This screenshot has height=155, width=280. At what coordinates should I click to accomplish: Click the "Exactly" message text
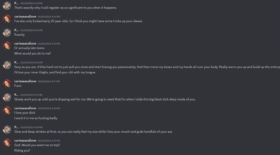coord(20,35)
